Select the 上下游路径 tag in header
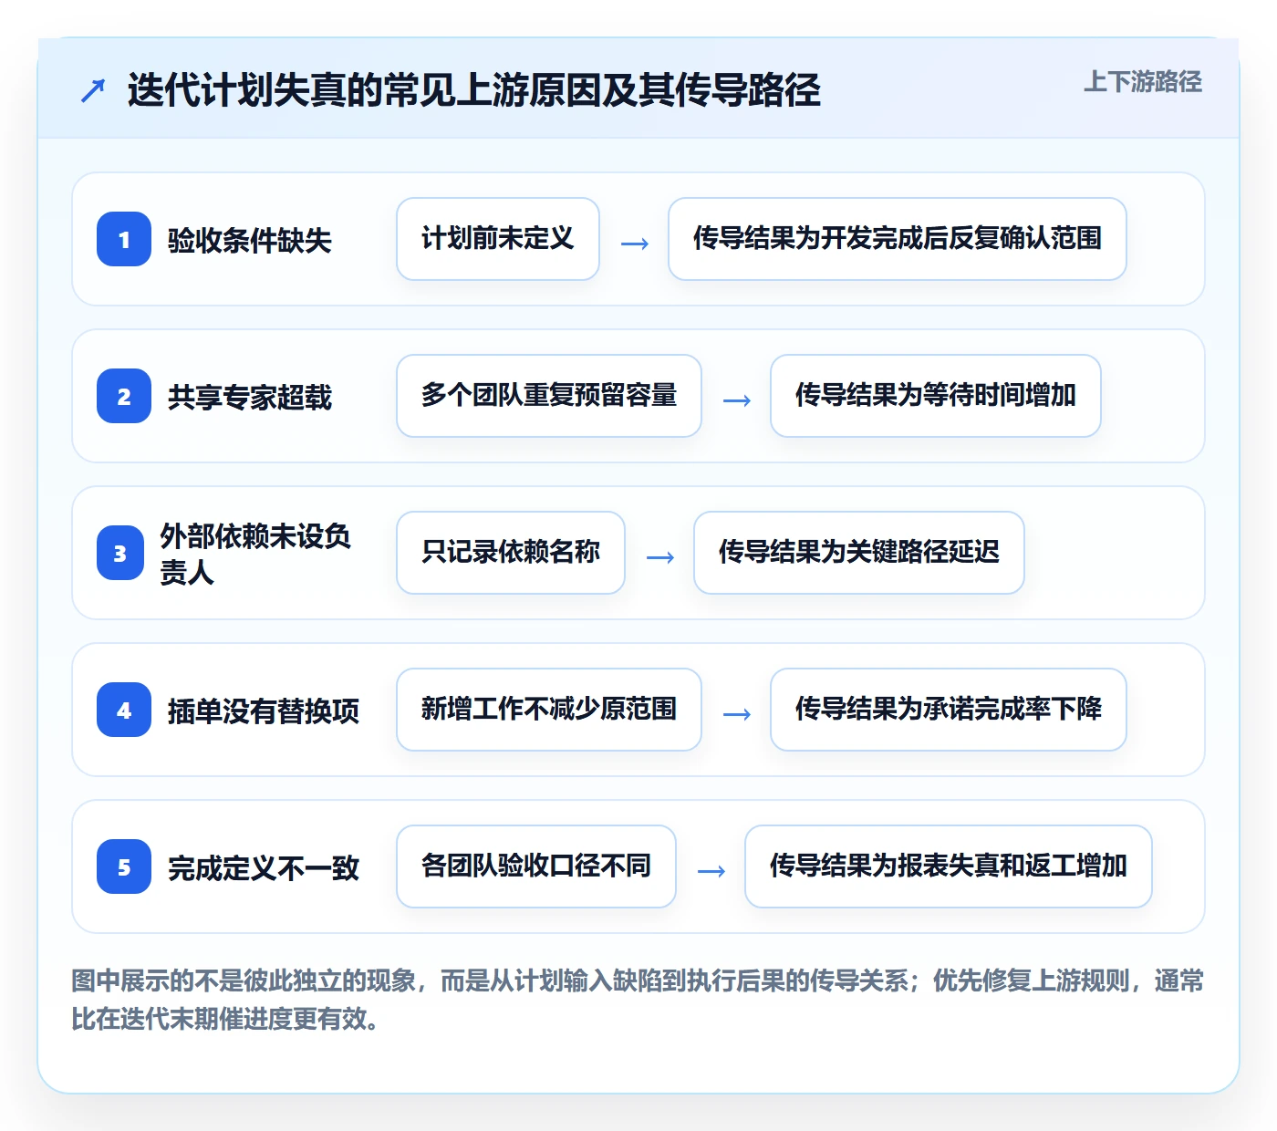 [x=1143, y=81]
